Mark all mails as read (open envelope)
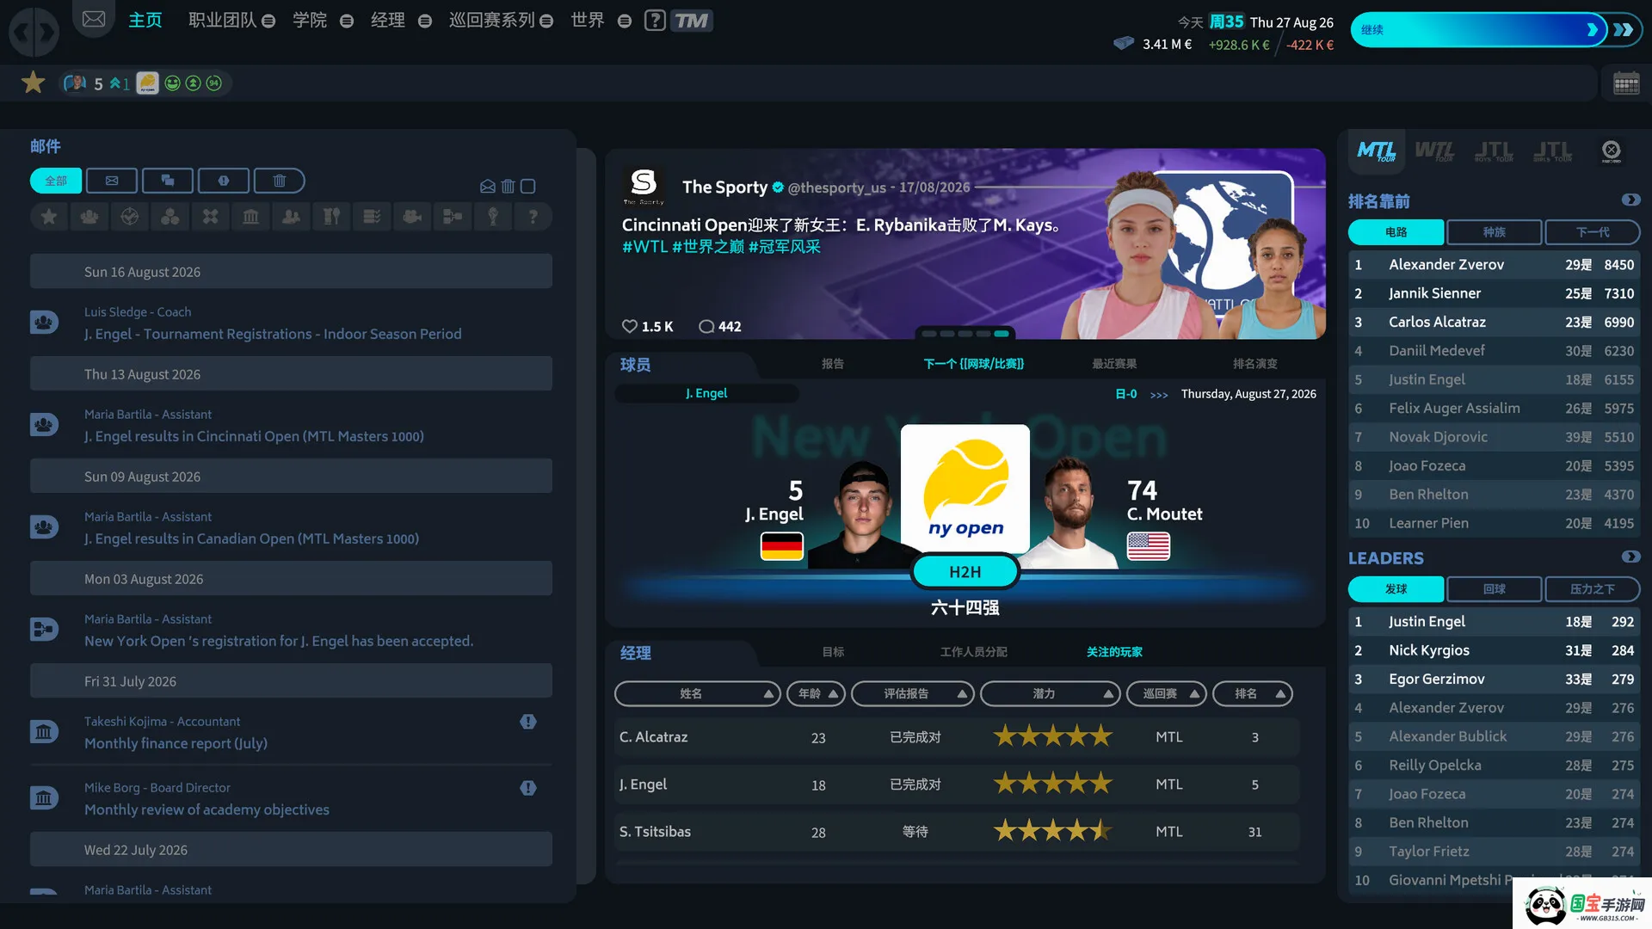The image size is (1652, 929). [487, 186]
